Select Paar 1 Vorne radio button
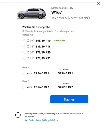Viewport: 104px width, 130px height. coord(24,73)
